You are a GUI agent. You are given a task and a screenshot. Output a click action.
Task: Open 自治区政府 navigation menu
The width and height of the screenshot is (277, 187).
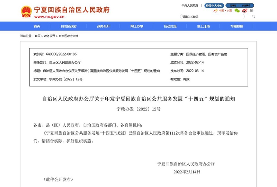(x=69, y=26)
